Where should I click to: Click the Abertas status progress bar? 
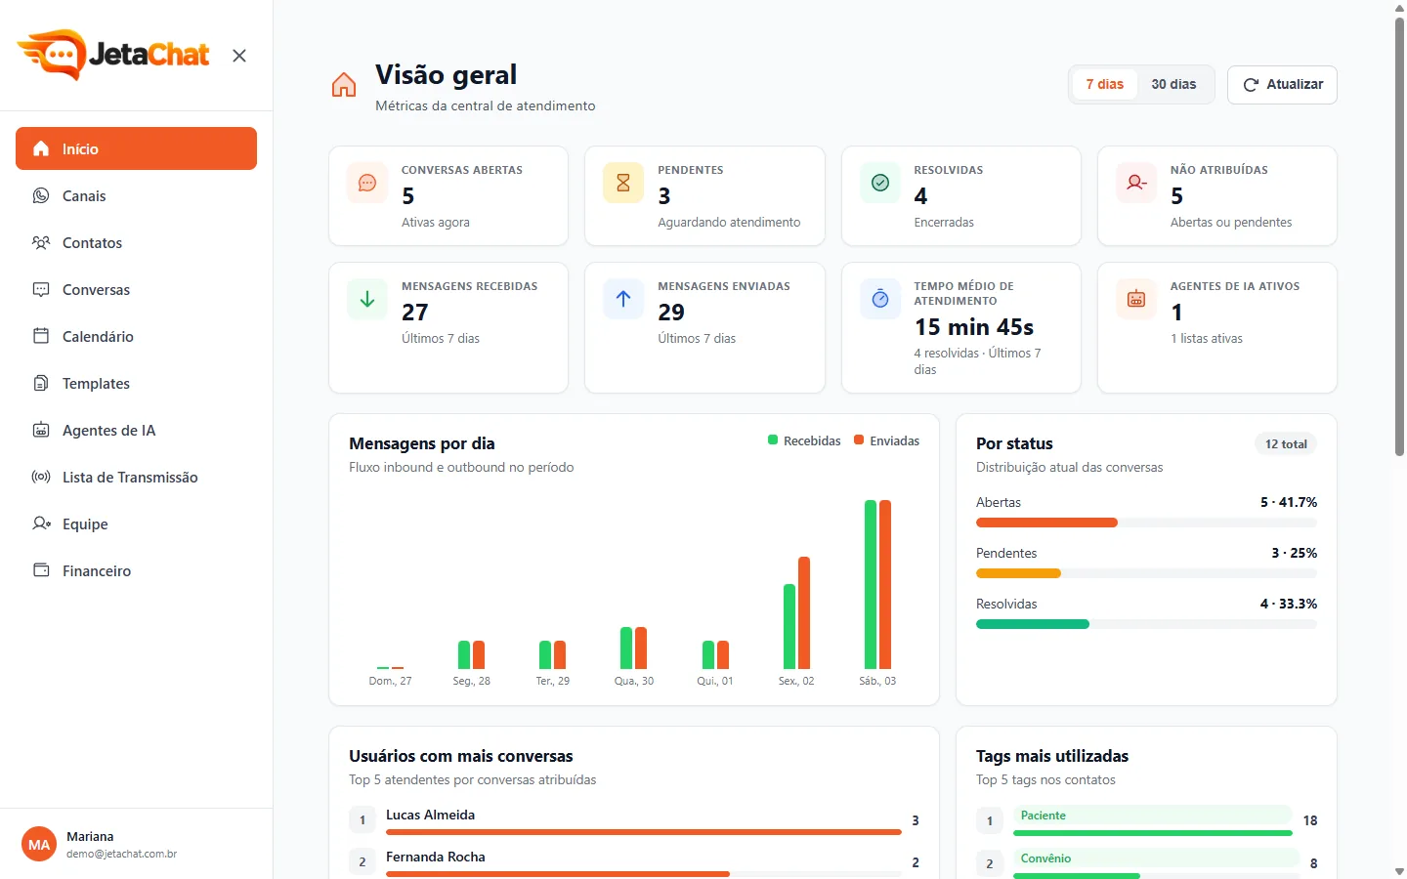[1146, 523]
